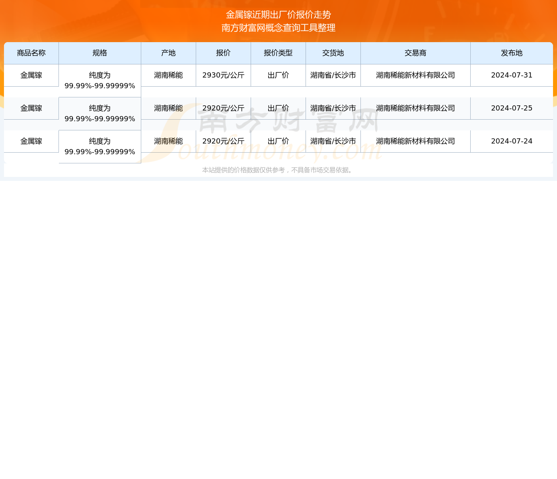This screenshot has height=479, width=557.
Task: Click 出厂价 in the 2024-07-25 row
Action: pos(278,108)
